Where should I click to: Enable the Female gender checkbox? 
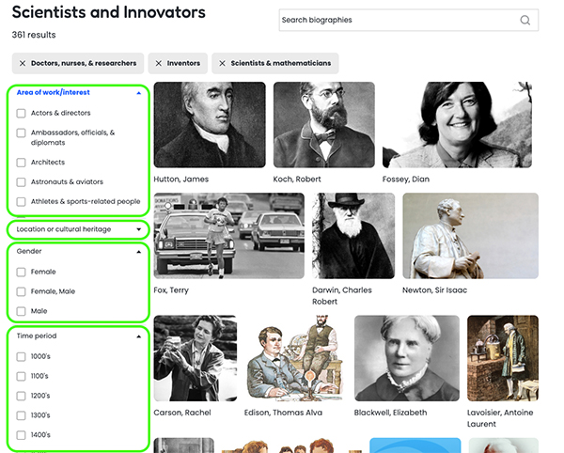click(22, 273)
